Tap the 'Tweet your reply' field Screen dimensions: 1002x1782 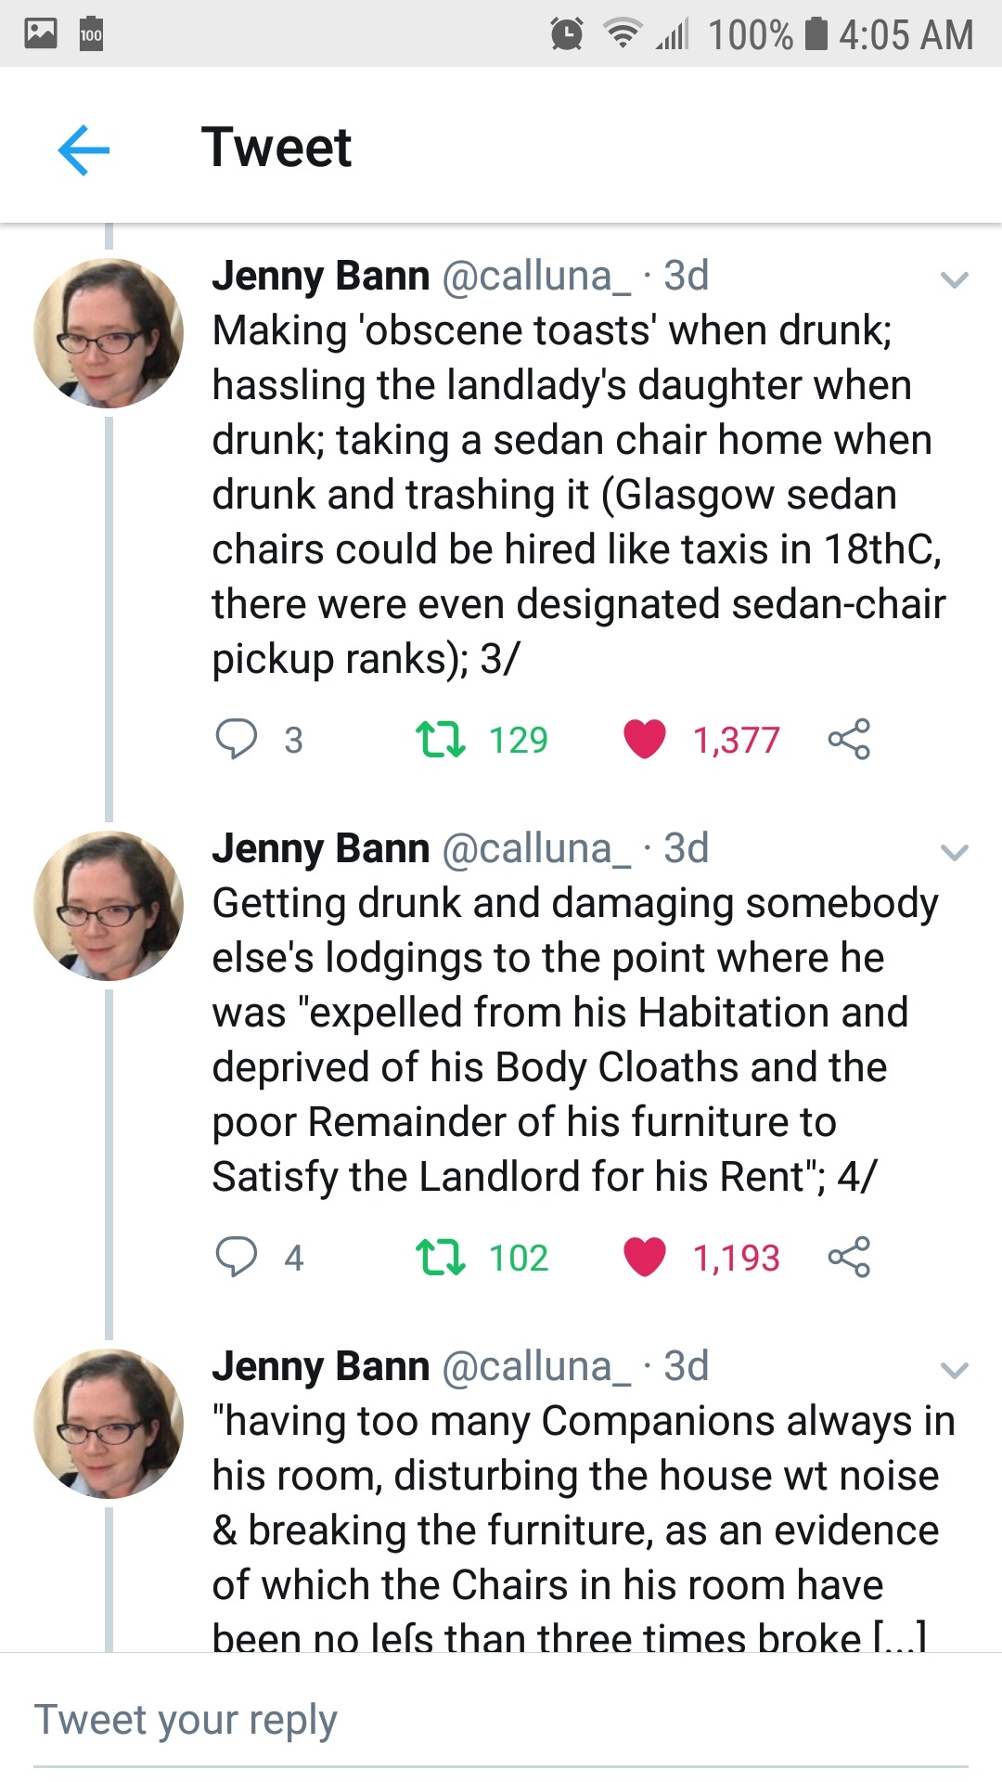tap(501, 1720)
